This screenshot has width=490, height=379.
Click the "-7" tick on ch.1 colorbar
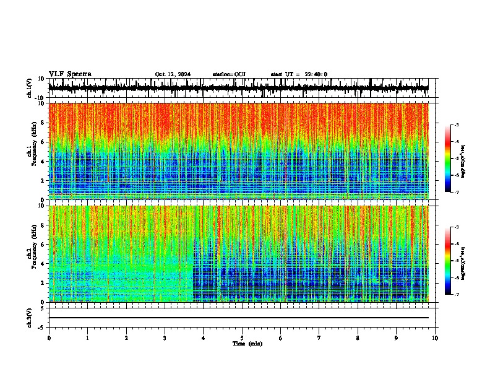coord(457,193)
